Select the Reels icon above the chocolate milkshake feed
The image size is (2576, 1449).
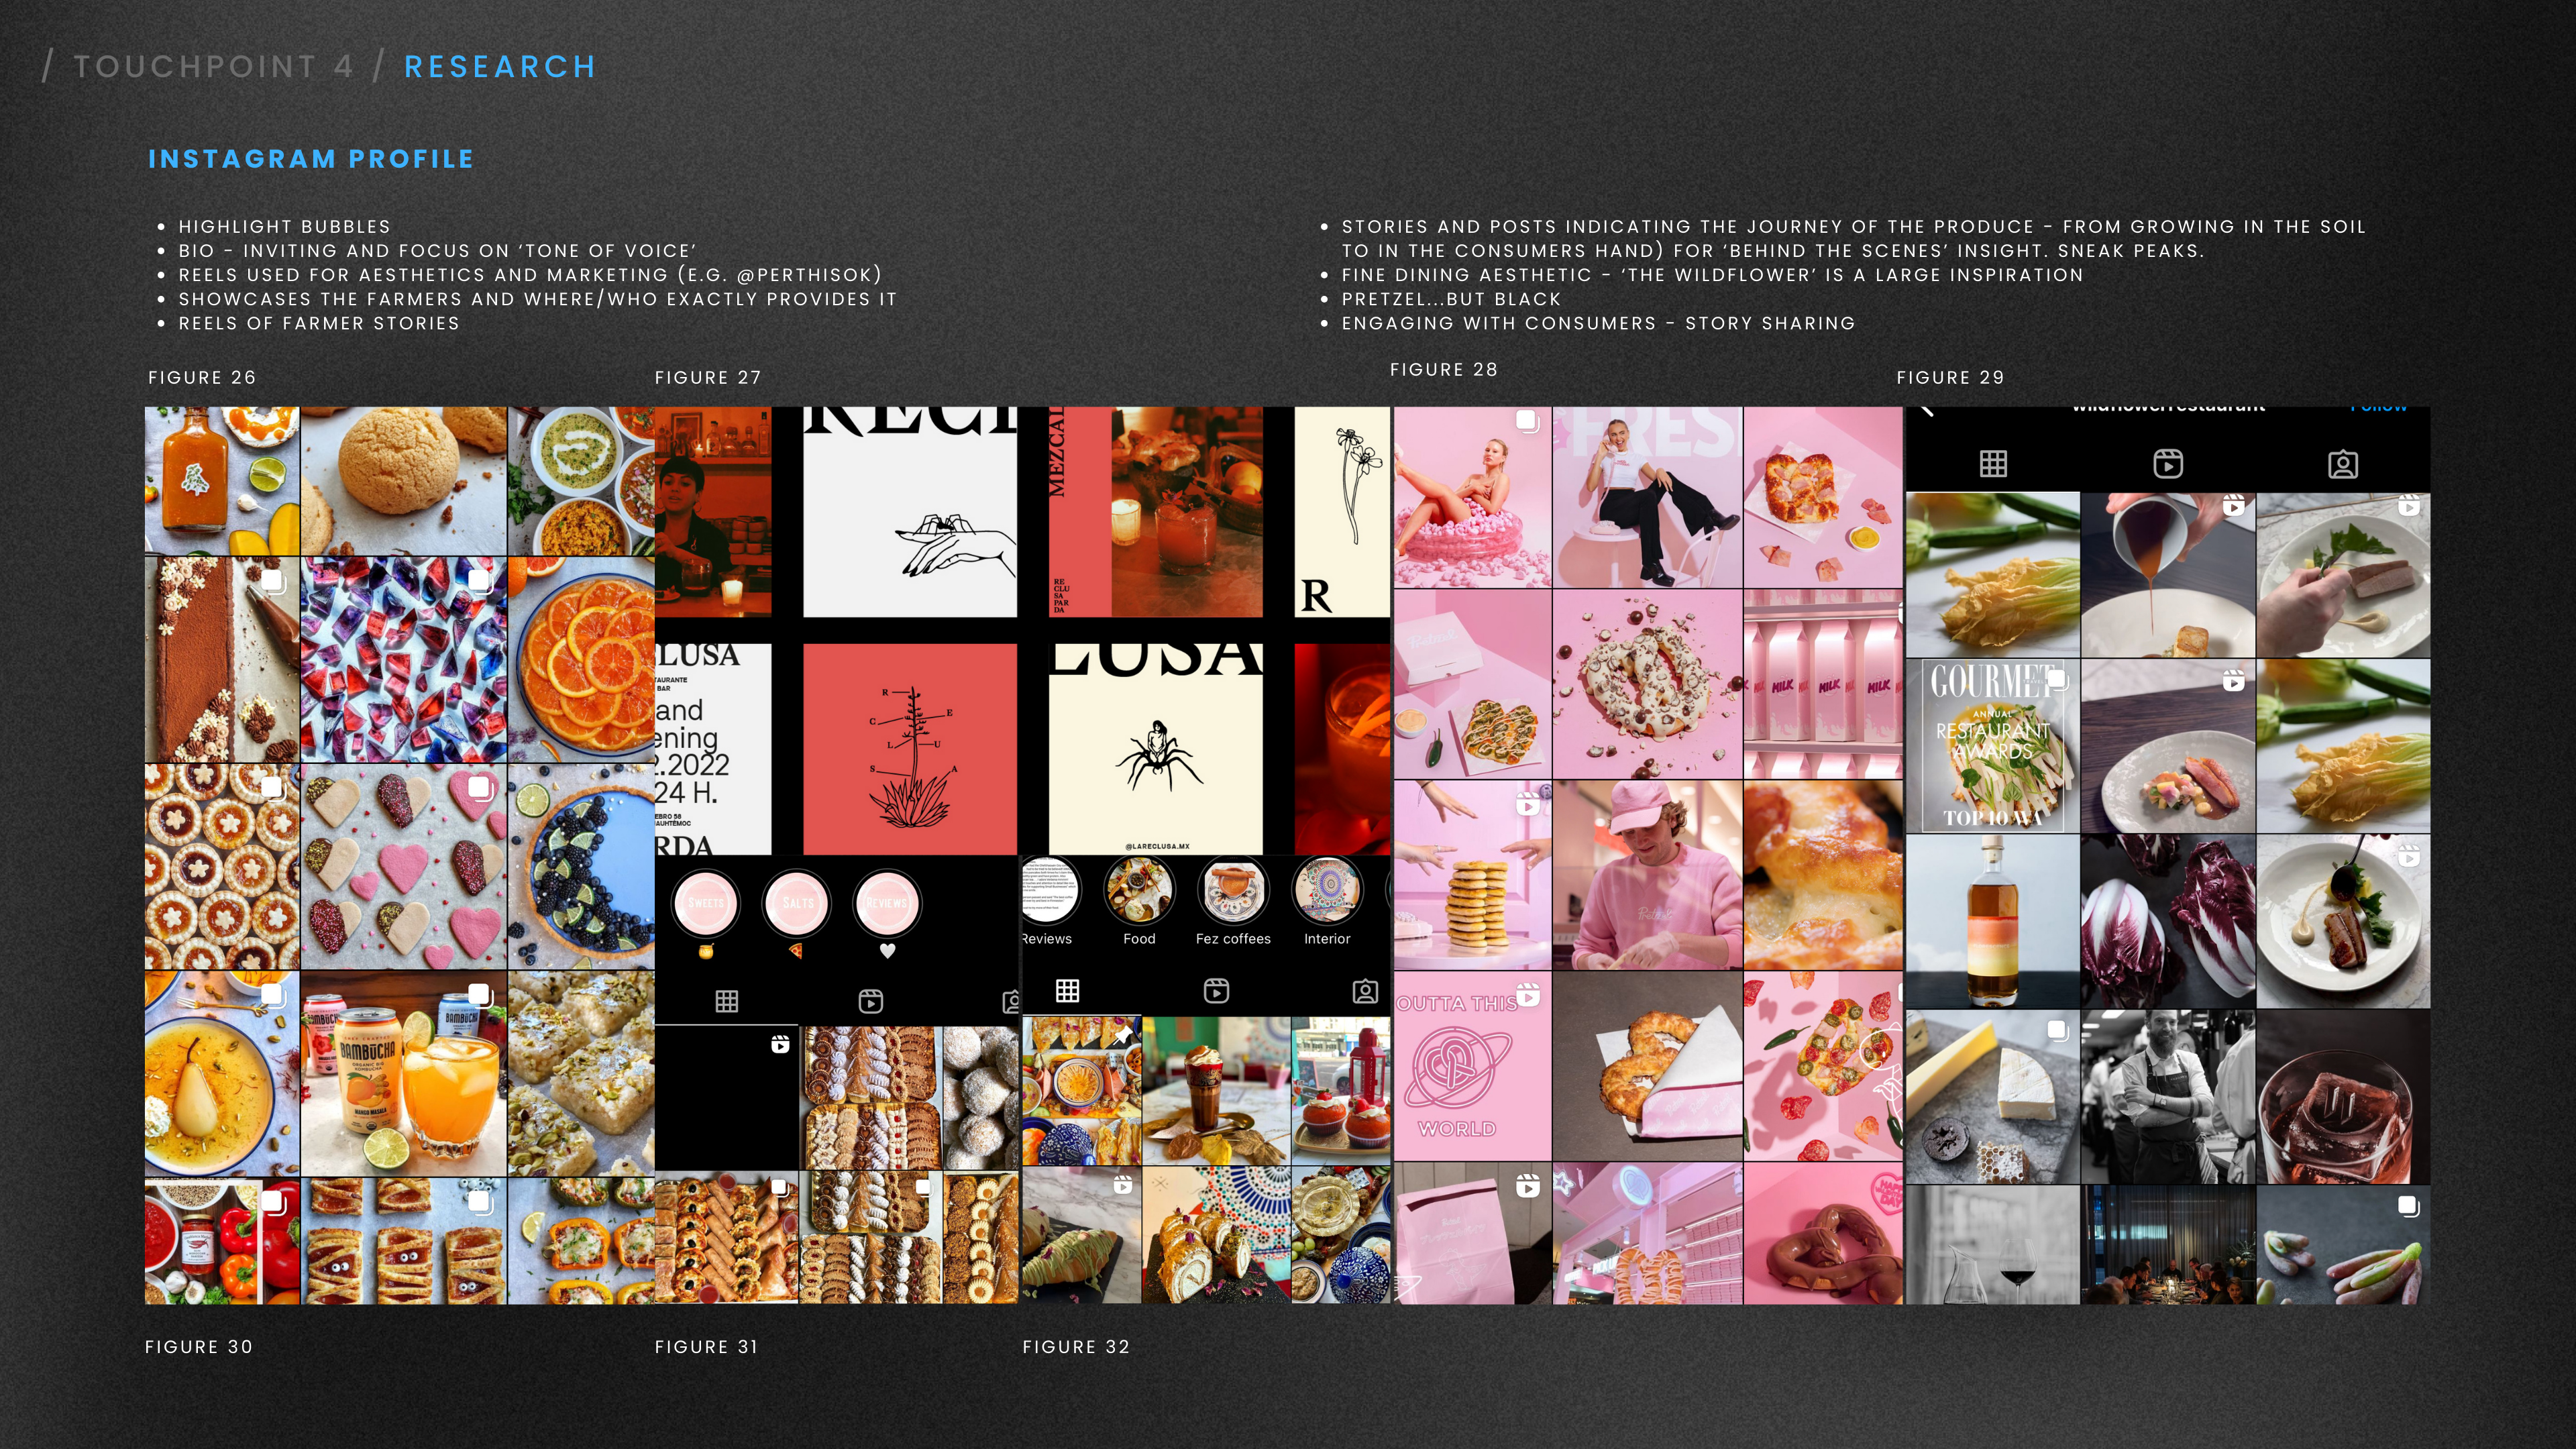[x=1216, y=990]
